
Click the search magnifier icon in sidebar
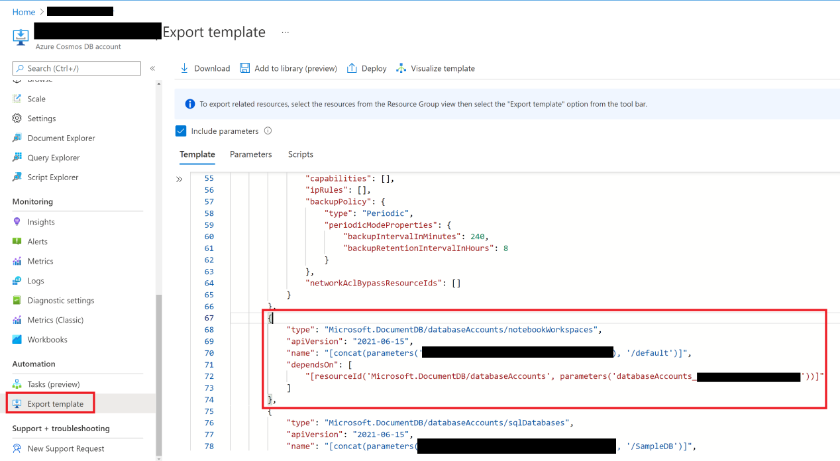click(21, 68)
